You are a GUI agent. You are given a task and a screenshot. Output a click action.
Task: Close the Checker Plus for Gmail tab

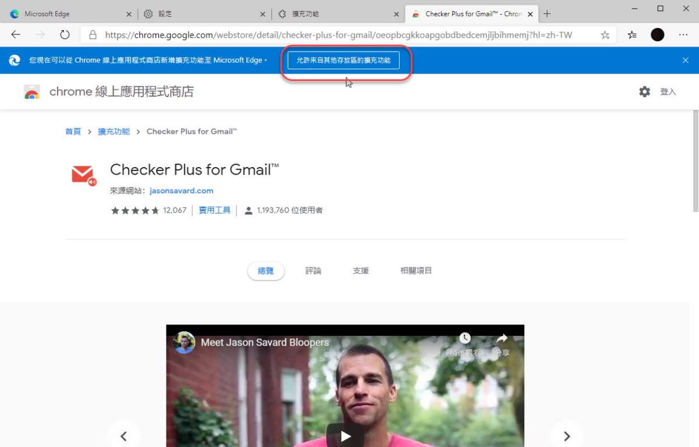click(x=530, y=14)
